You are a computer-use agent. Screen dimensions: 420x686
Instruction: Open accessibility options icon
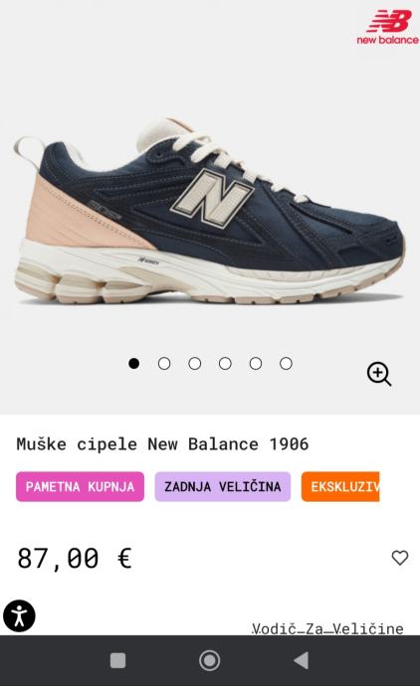19,615
